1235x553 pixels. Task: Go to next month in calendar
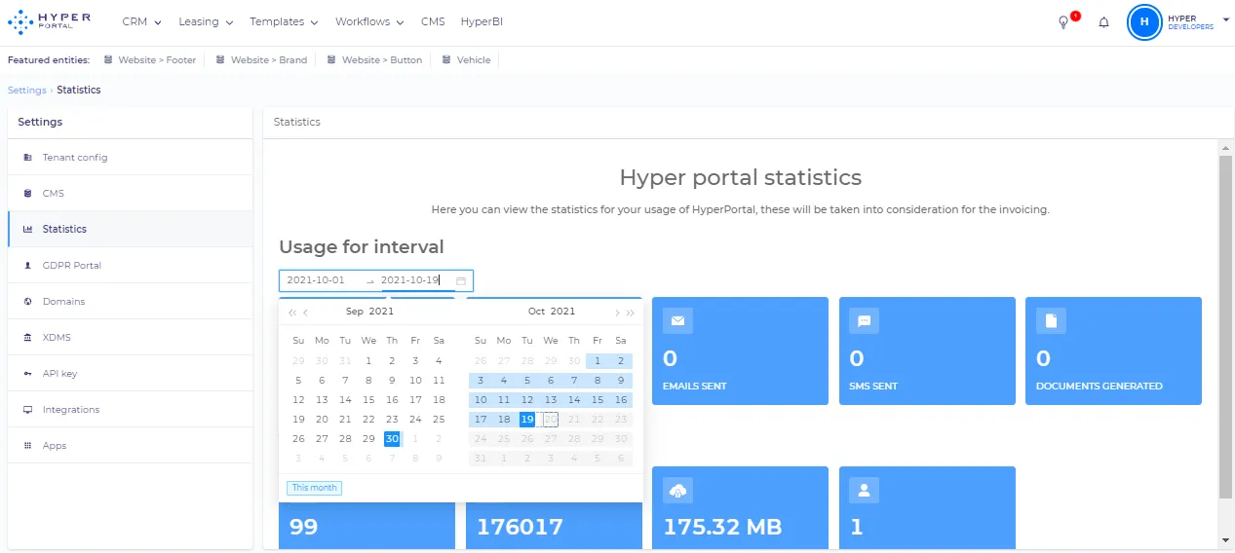(x=616, y=313)
